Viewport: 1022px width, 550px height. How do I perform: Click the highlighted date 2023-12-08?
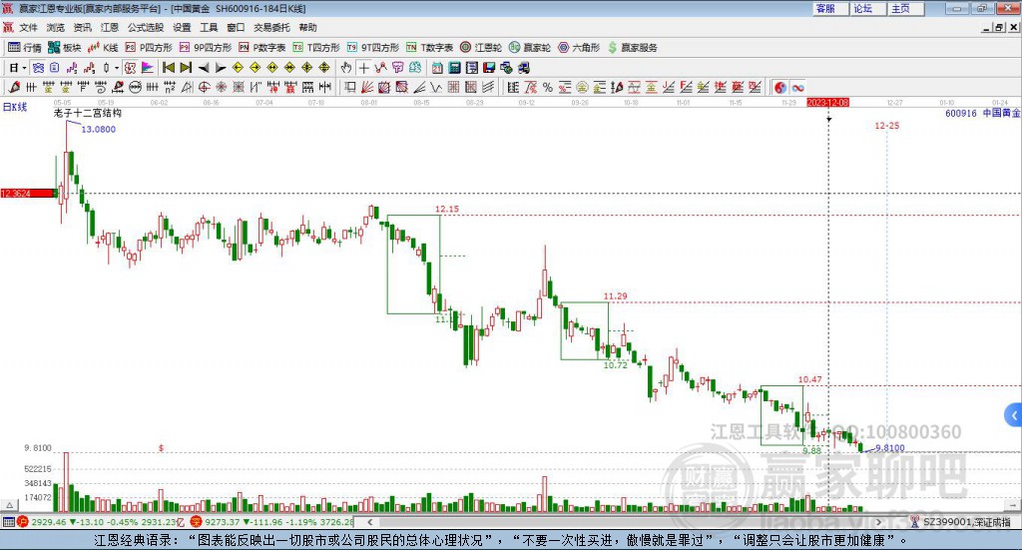827,102
